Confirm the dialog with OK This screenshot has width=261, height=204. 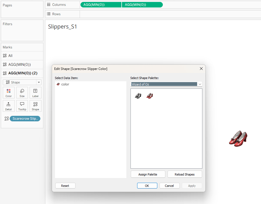coord(147,186)
